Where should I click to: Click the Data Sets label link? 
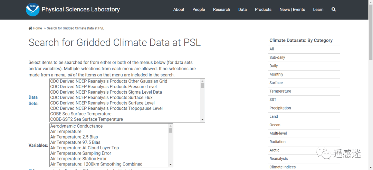click(33, 100)
